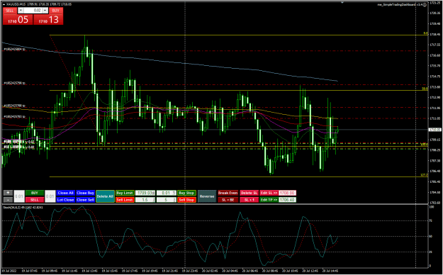Click the Close All button

(65, 193)
